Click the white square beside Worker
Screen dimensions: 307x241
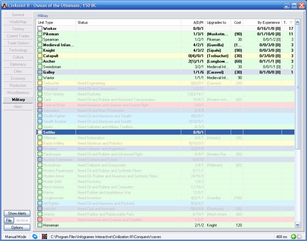[40, 28]
